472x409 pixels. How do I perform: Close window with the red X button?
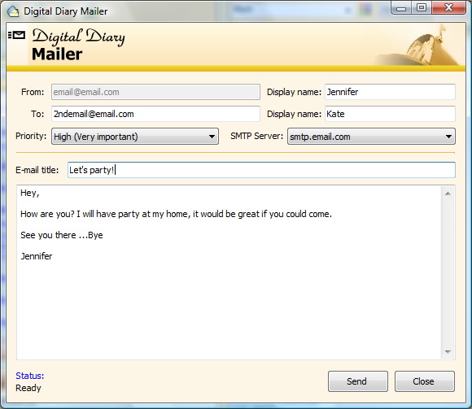[x=448, y=8]
